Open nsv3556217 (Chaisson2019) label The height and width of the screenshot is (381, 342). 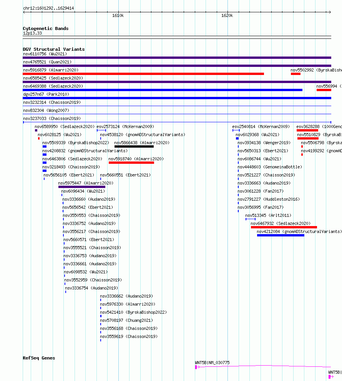click(x=91, y=231)
